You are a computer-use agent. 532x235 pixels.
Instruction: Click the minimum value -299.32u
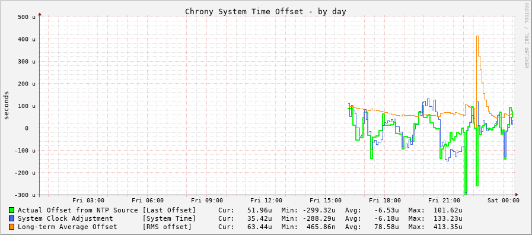tap(319, 210)
